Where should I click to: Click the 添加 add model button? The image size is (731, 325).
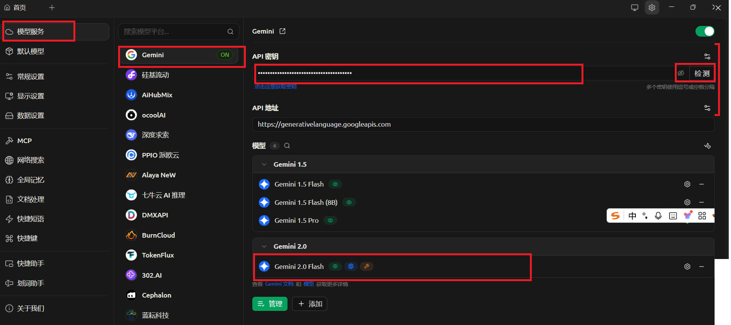(310, 304)
